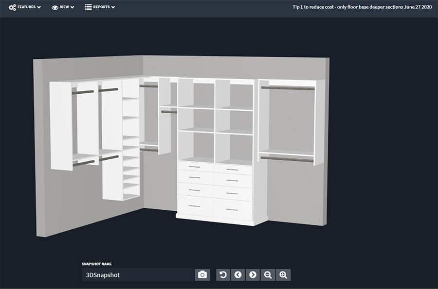The height and width of the screenshot is (289, 438).
Task: Expand the View dropdown chevron
Action: [x=73, y=7]
